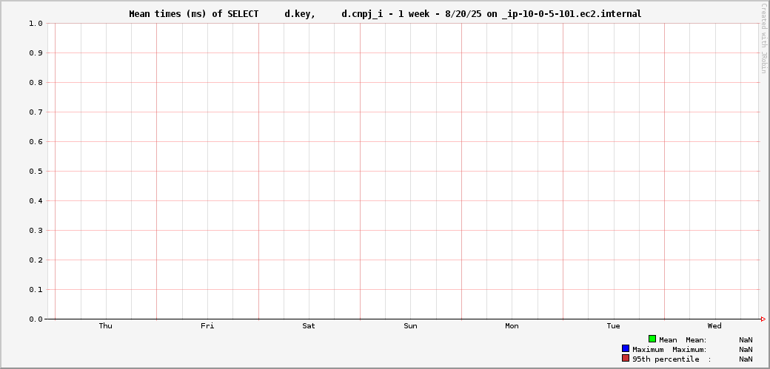Click the 95th percentile NaN value

pos(746,359)
